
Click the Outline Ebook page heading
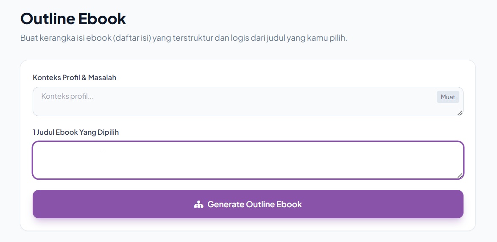[73, 18]
